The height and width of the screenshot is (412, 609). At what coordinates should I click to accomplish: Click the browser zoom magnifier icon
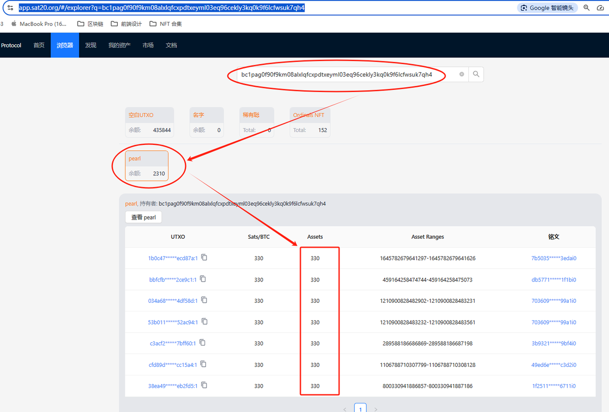[587, 8]
